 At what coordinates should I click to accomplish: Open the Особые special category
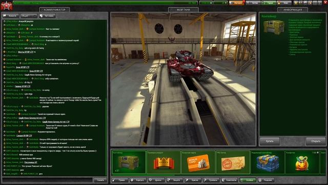(x=248, y=180)
